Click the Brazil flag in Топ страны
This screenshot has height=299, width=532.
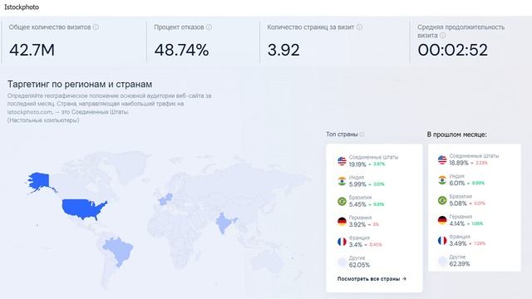[x=342, y=201]
